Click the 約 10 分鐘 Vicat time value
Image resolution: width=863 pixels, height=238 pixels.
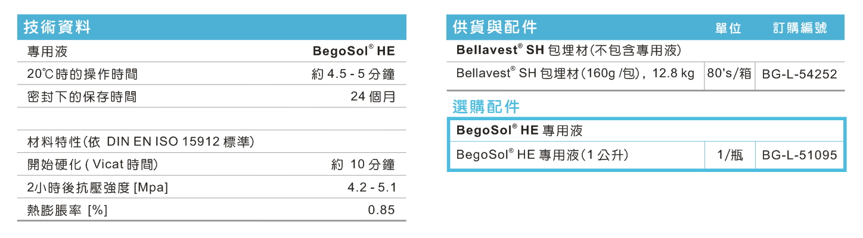coord(363,165)
